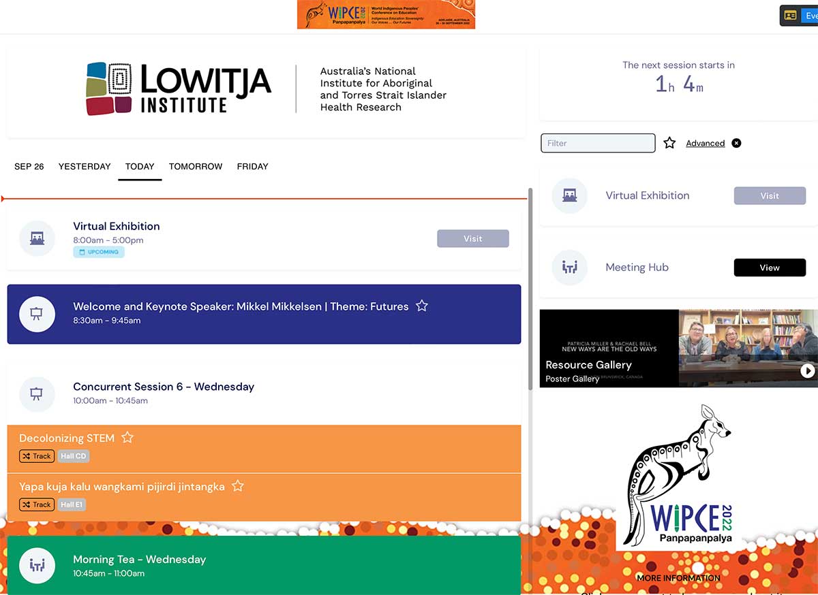Switch to the TOMORROW tab

click(x=196, y=166)
